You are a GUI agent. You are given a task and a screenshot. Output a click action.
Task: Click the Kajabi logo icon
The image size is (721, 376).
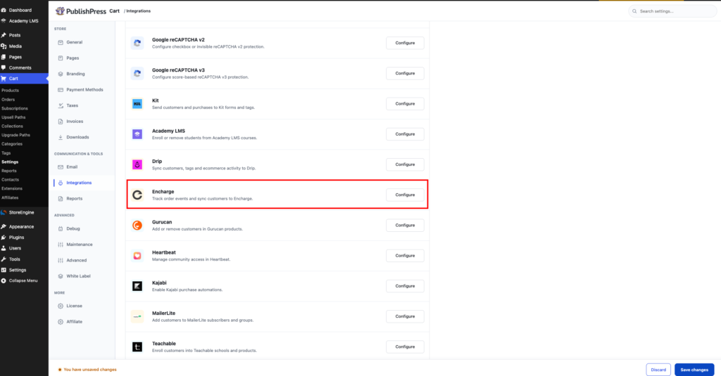(x=137, y=286)
